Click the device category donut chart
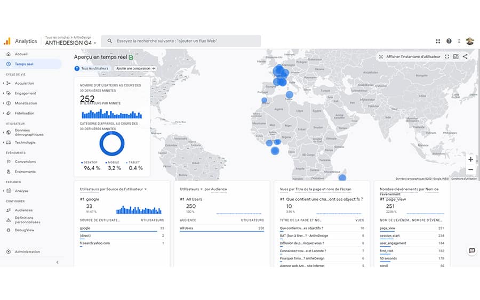This screenshot has width=480, height=300. [x=112, y=144]
